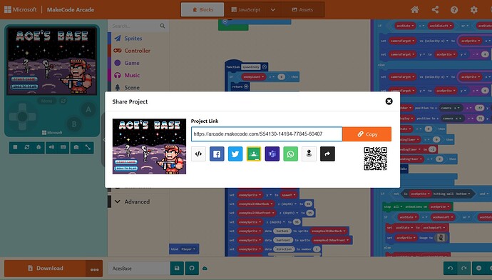
Task: Enlarge the project QR code
Action: pos(376,159)
